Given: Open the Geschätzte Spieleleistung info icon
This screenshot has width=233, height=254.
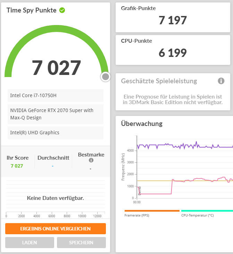Looking at the screenshot, I should tap(221, 81).
